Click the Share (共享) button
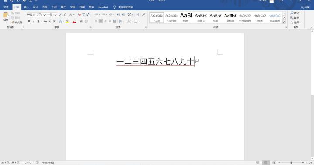Image resolution: width=314 pixels, height=165 pixels. (305, 7)
